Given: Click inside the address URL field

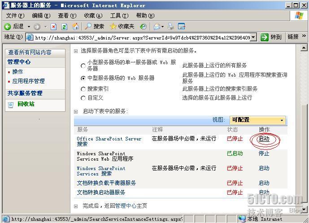Looking at the screenshot, I should click(x=142, y=37).
